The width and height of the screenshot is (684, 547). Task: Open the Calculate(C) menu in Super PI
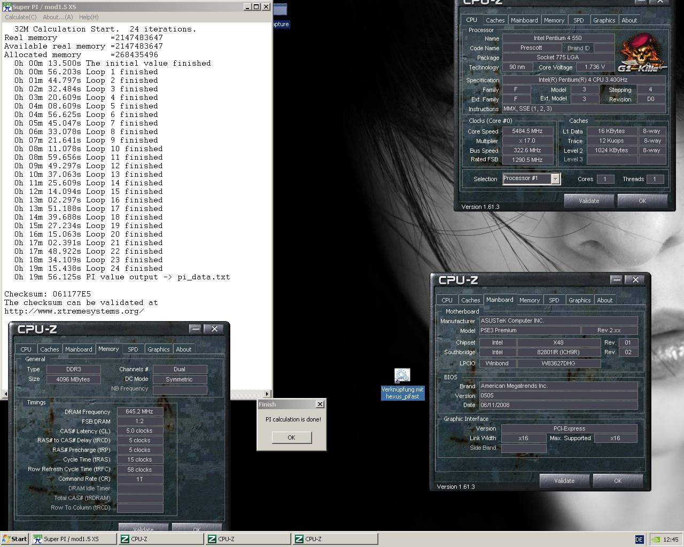pos(21,17)
